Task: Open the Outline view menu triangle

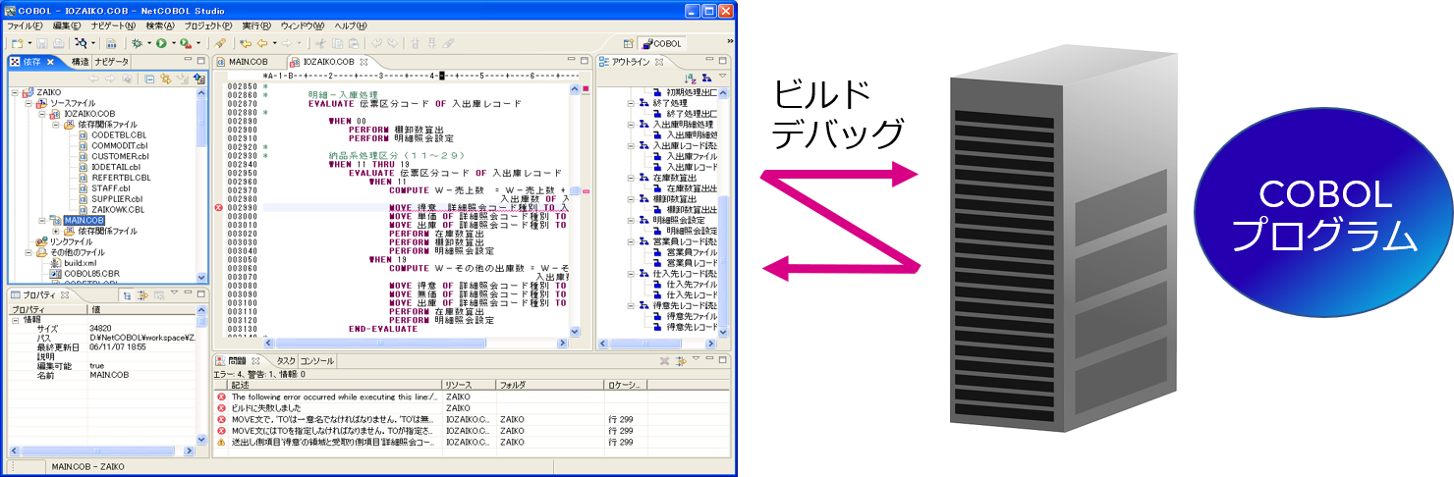Action: [x=722, y=77]
